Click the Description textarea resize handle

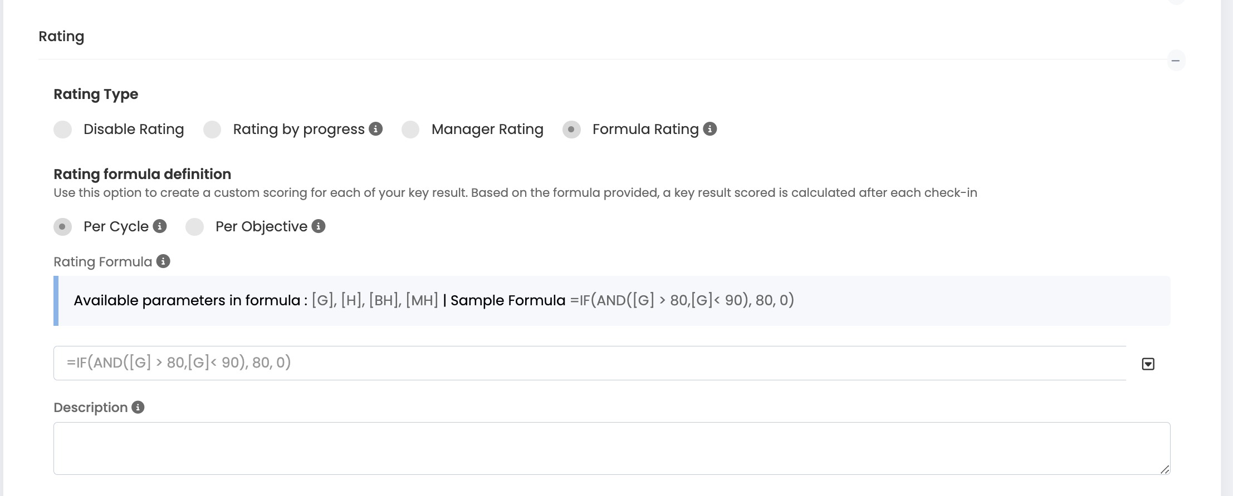pos(1164,470)
